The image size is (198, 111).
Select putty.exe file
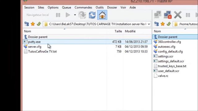(x=87, y=42)
